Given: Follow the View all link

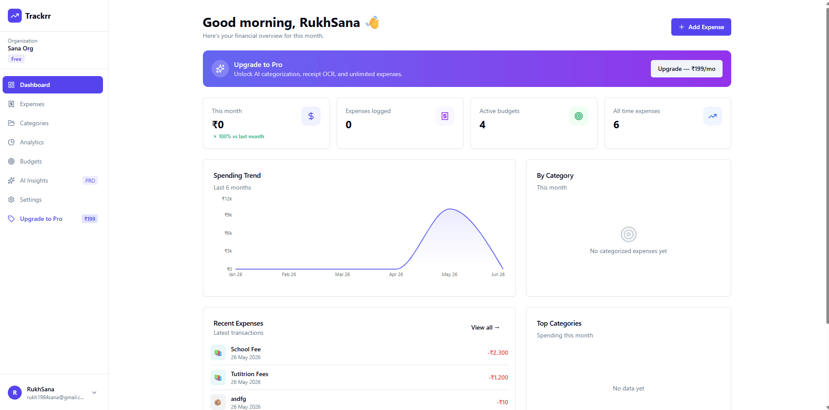Looking at the screenshot, I should click(x=485, y=327).
